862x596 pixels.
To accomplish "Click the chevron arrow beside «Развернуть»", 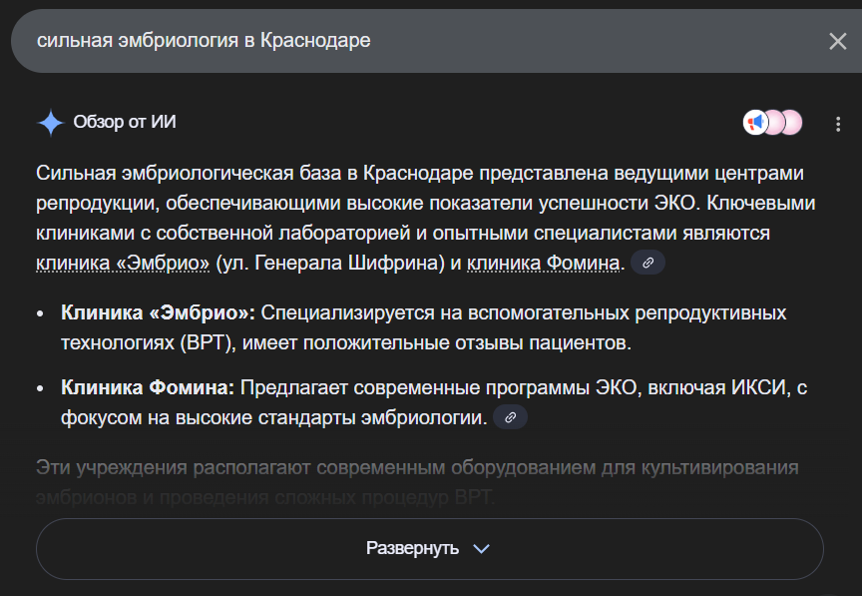I will [481, 549].
